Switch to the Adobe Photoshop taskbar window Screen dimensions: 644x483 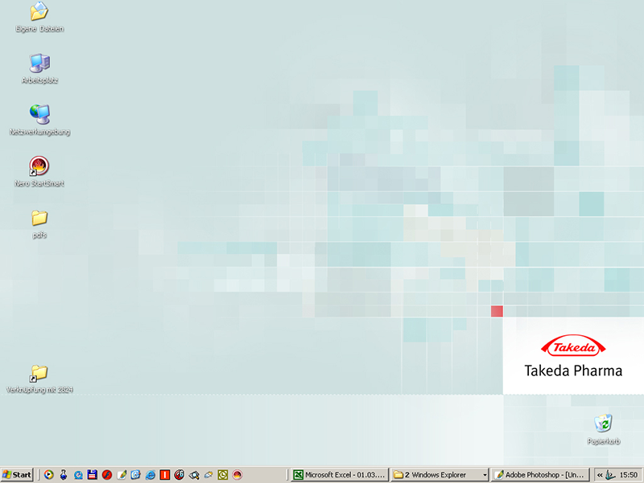[539, 475]
